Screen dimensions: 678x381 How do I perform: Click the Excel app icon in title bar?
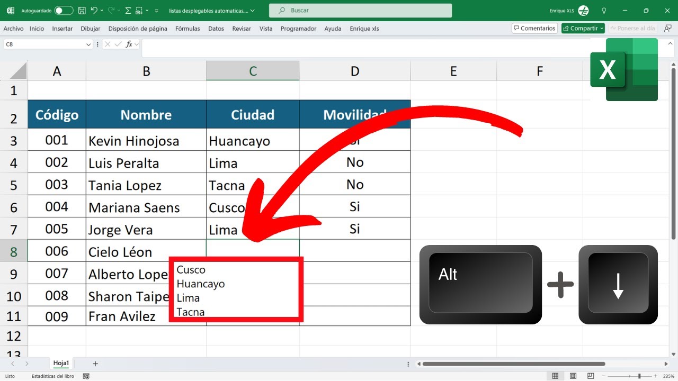[x=11, y=11]
